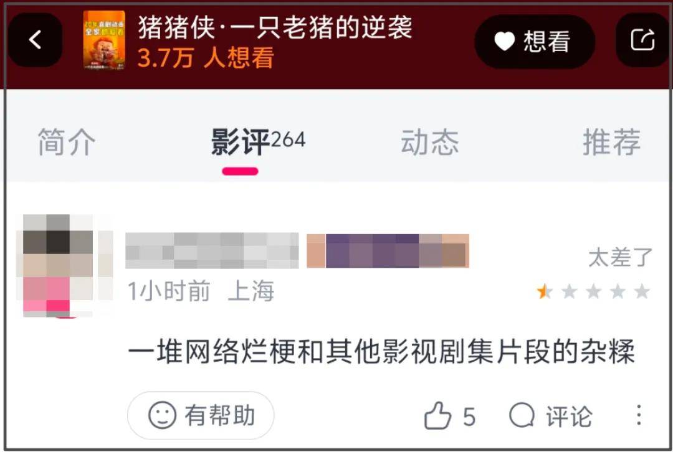Click the half-filled first rating star

point(545,291)
